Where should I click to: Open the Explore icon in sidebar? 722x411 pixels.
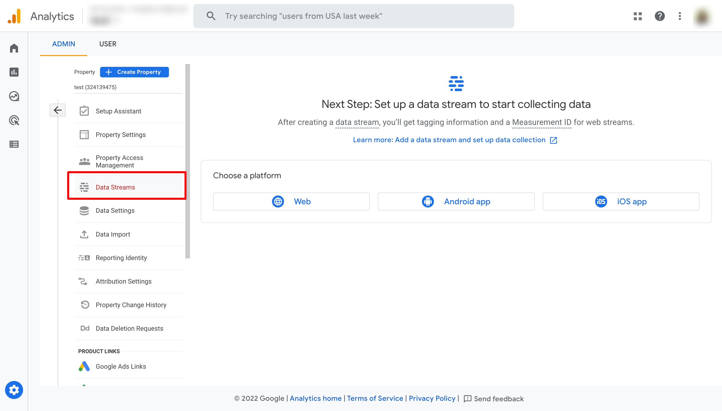pyautogui.click(x=14, y=96)
